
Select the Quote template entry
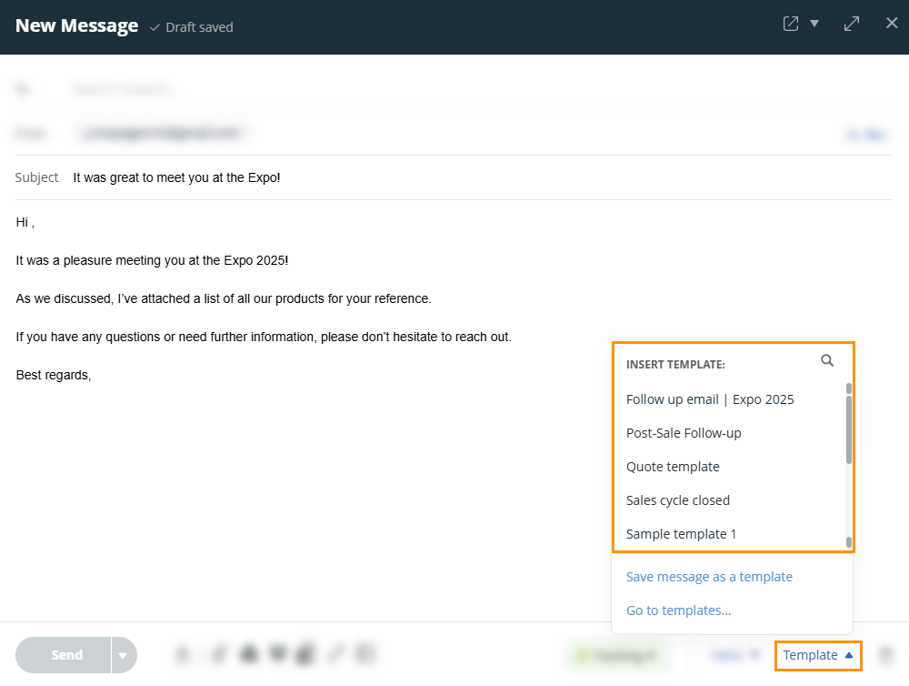(673, 466)
